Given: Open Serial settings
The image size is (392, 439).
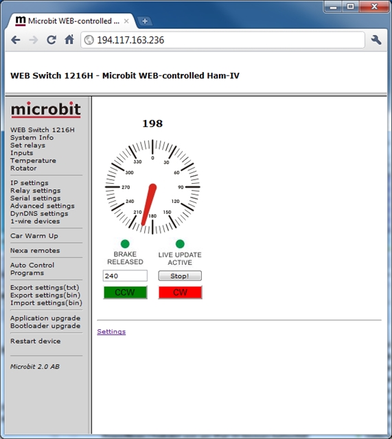Looking at the screenshot, I should click(x=36, y=198).
